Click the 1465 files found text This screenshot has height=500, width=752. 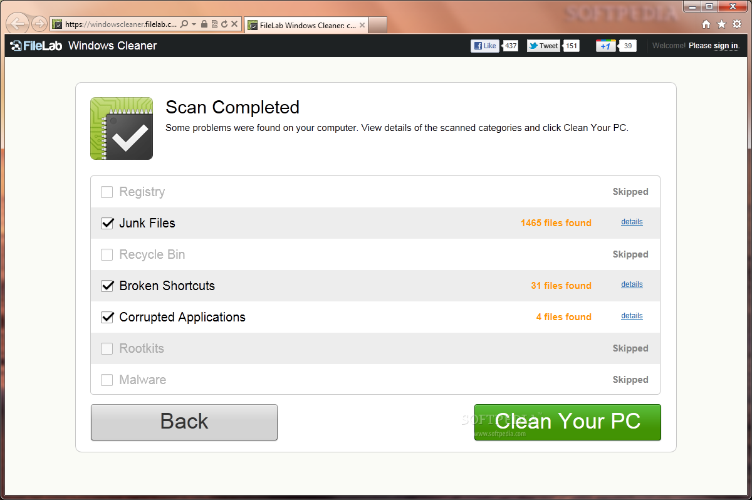556,223
